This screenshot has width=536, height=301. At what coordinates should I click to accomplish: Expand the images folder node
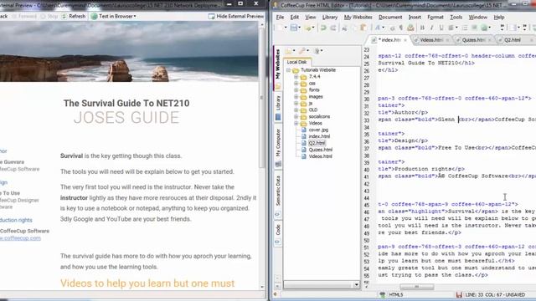(x=296, y=97)
